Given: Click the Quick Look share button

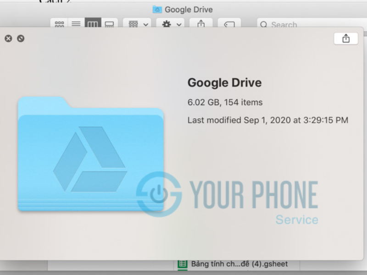Looking at the screenshot, I should (x=346, y=38).
